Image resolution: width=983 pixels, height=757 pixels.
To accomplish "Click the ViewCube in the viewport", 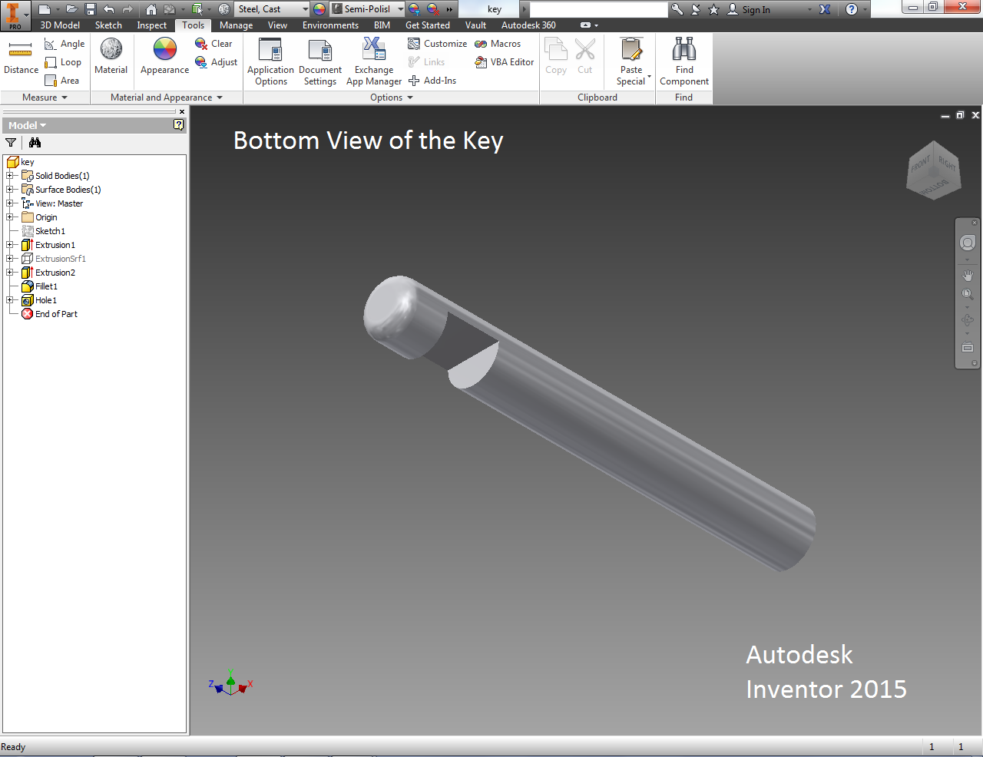I will [933, 170].
